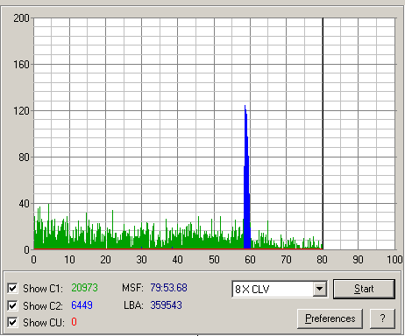Toggle the Show C2 checkbox
Viewport: 405px width, 336px height.
pos(12,305)
